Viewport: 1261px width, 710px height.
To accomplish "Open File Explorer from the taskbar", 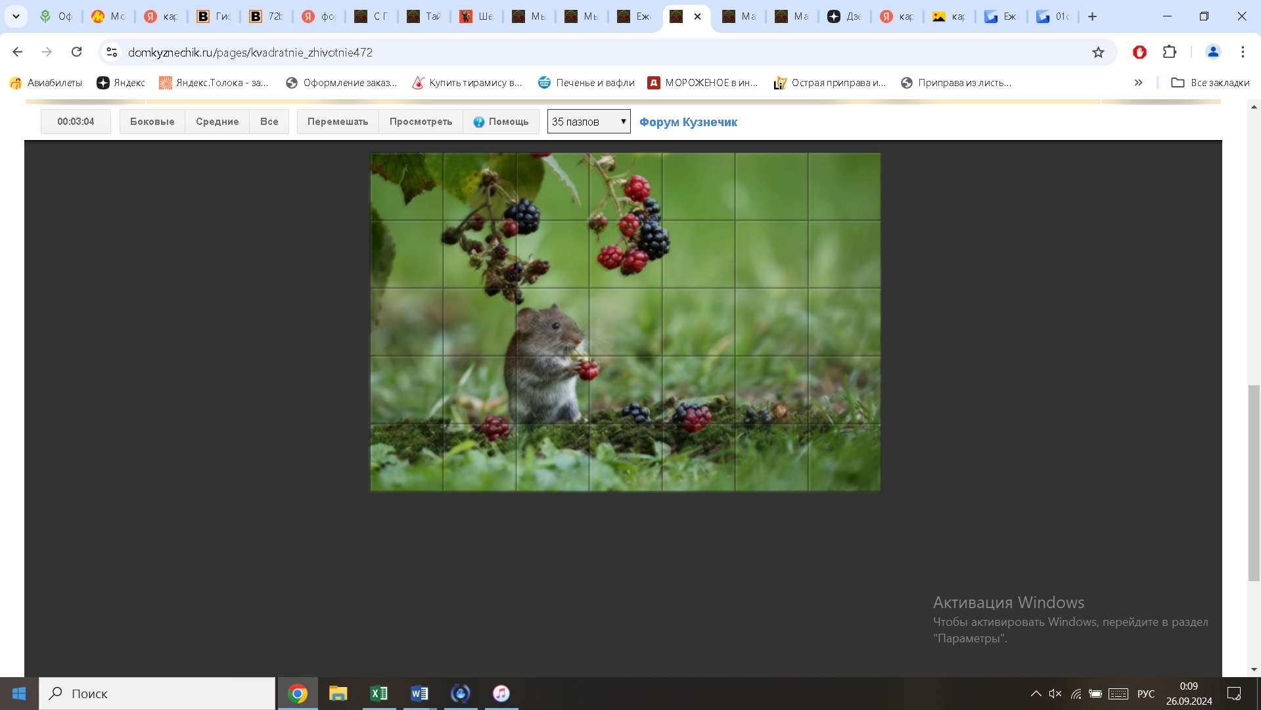I will tap(338, 694).
